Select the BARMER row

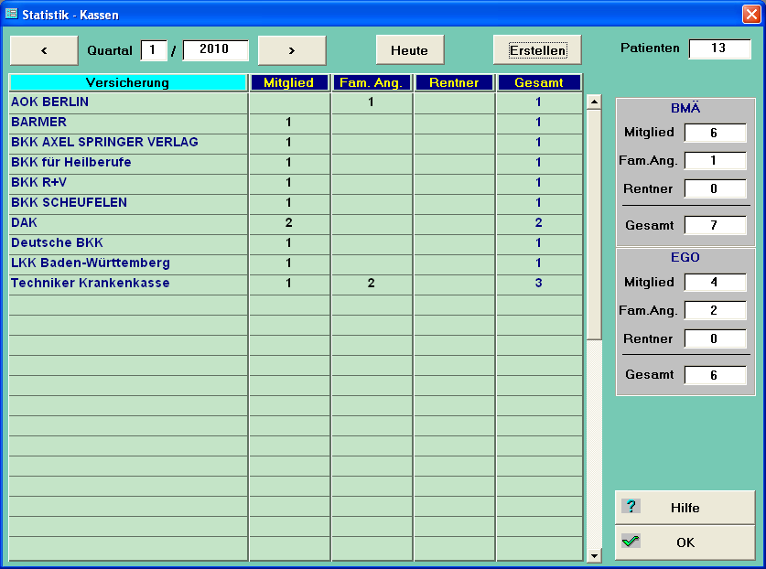(x=296, y=122)
